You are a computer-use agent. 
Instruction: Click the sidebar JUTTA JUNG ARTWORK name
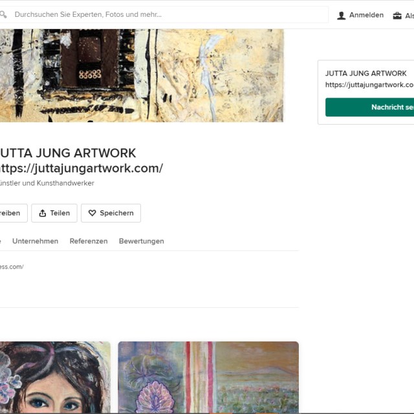click(x=365, y=73)
